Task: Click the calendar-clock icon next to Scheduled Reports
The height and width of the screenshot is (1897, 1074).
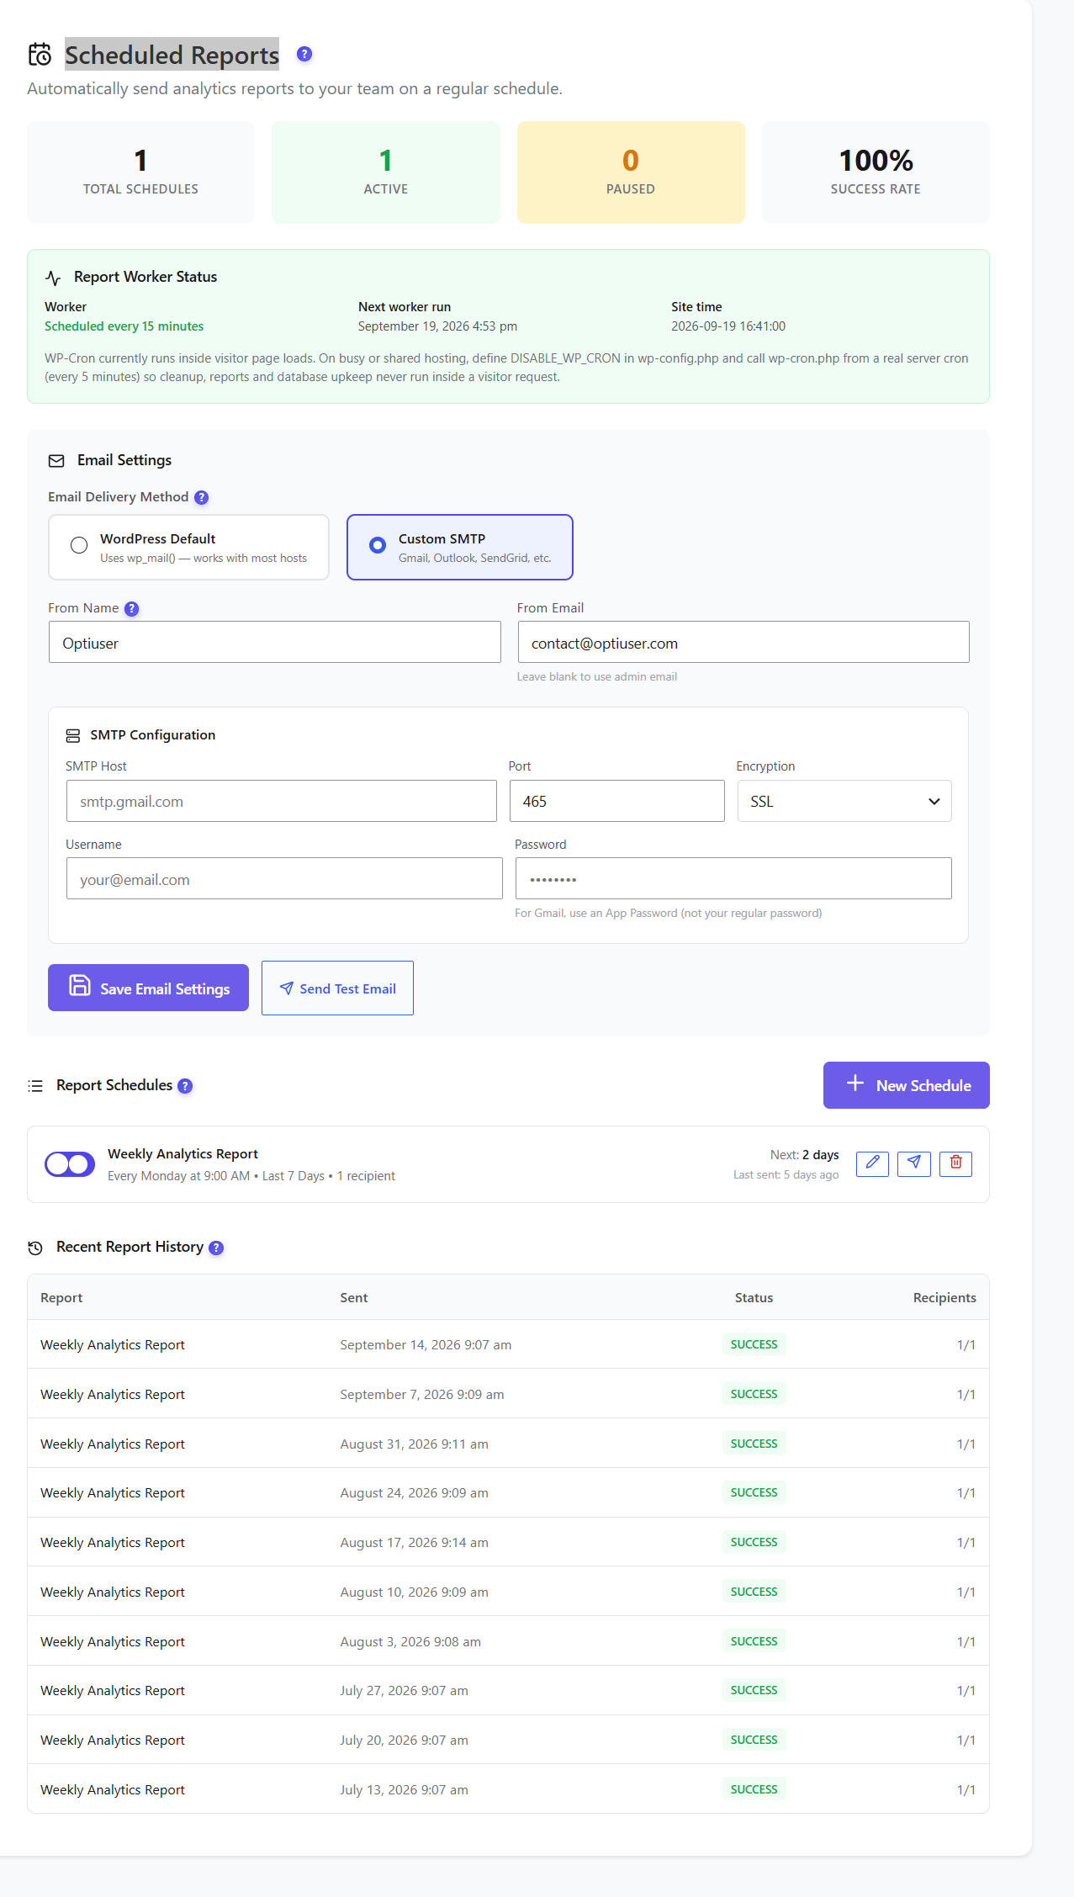Action: click(40, 55)
